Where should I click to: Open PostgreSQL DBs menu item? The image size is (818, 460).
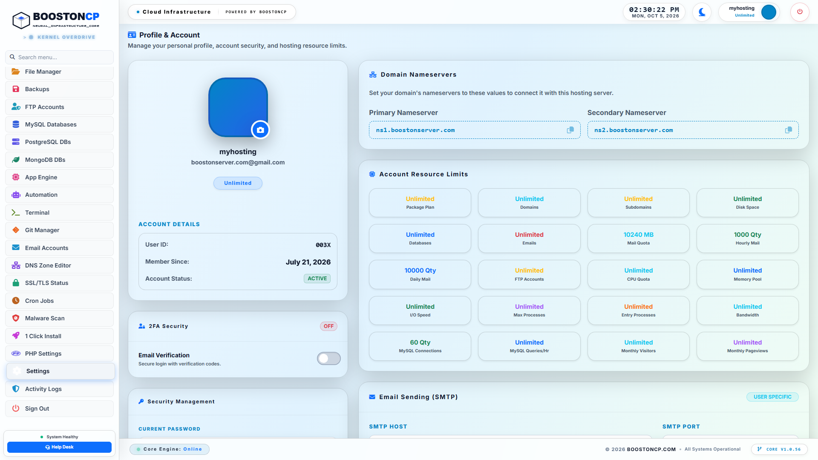[x=59, y=142]
